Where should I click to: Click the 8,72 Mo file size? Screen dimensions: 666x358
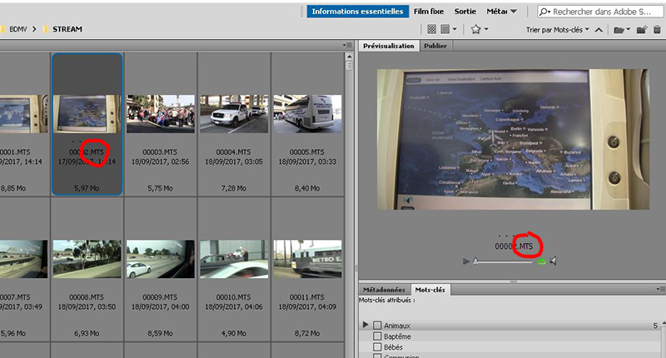[307, 333]
